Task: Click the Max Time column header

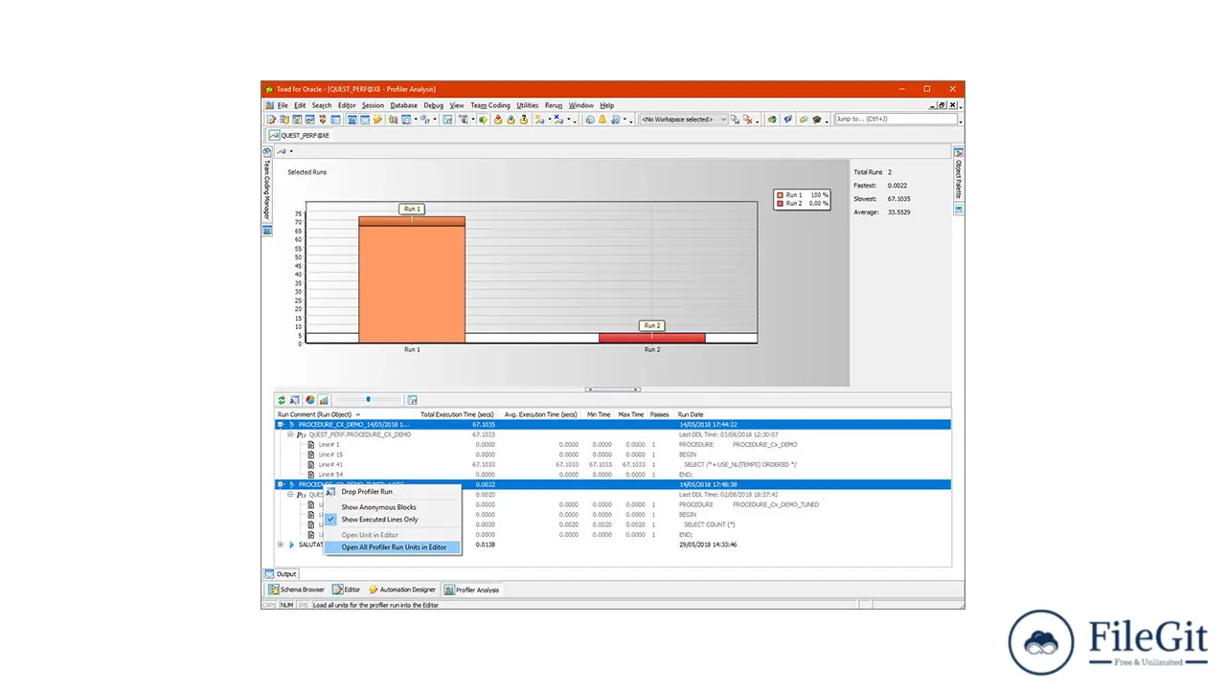Action: click(631, 414)
